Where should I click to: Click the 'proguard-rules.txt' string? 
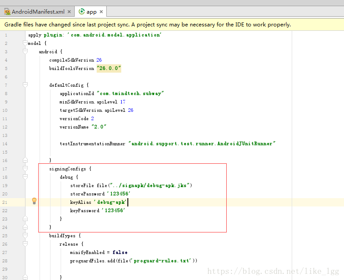161,261
